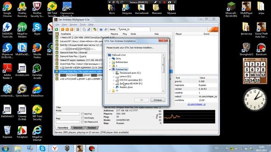This screenshot has height=152, width=271.
Task: Click folder tree scrollbar up arrow
Action: tap(163, 55)
